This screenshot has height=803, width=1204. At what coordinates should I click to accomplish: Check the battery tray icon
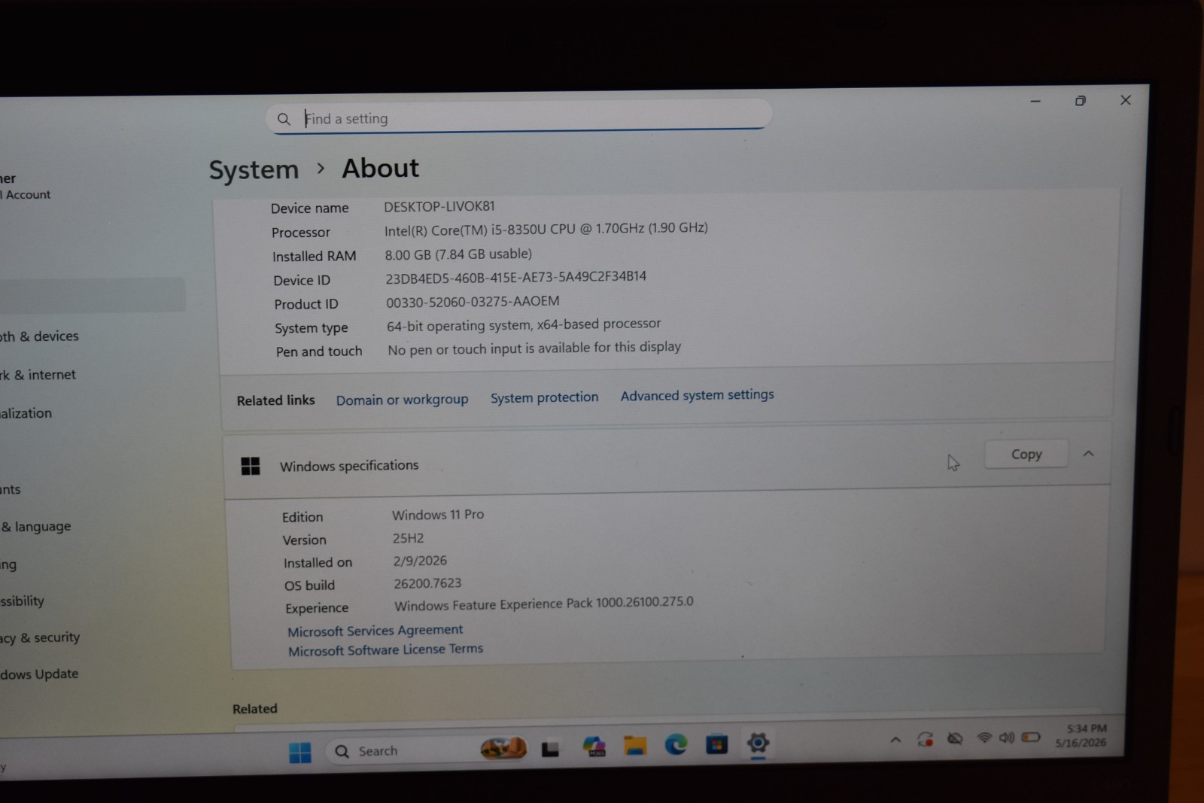pos(1031,737)
